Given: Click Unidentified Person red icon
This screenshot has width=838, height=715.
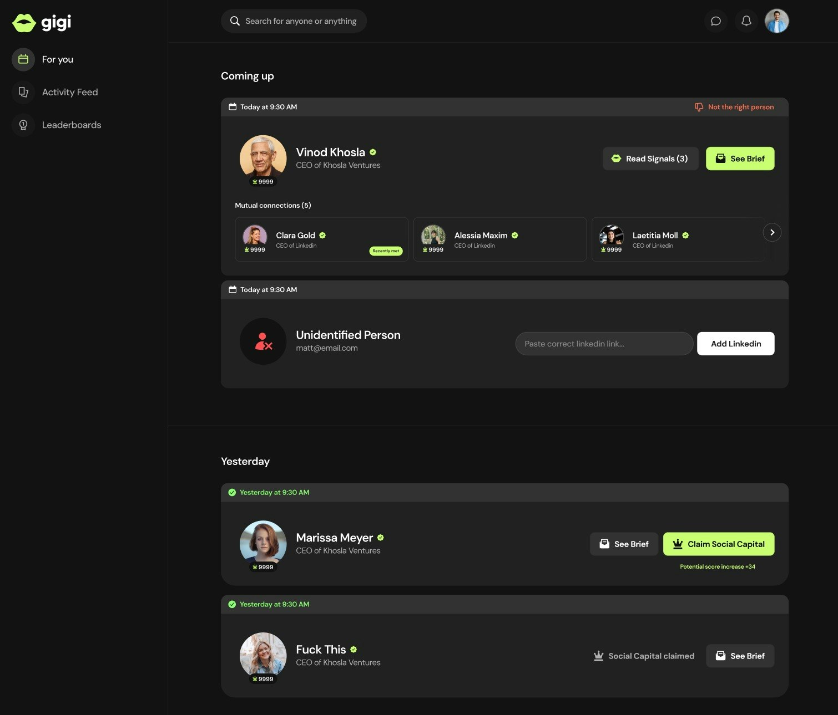Looking at the screenshot, I should (x=263, y=341).
